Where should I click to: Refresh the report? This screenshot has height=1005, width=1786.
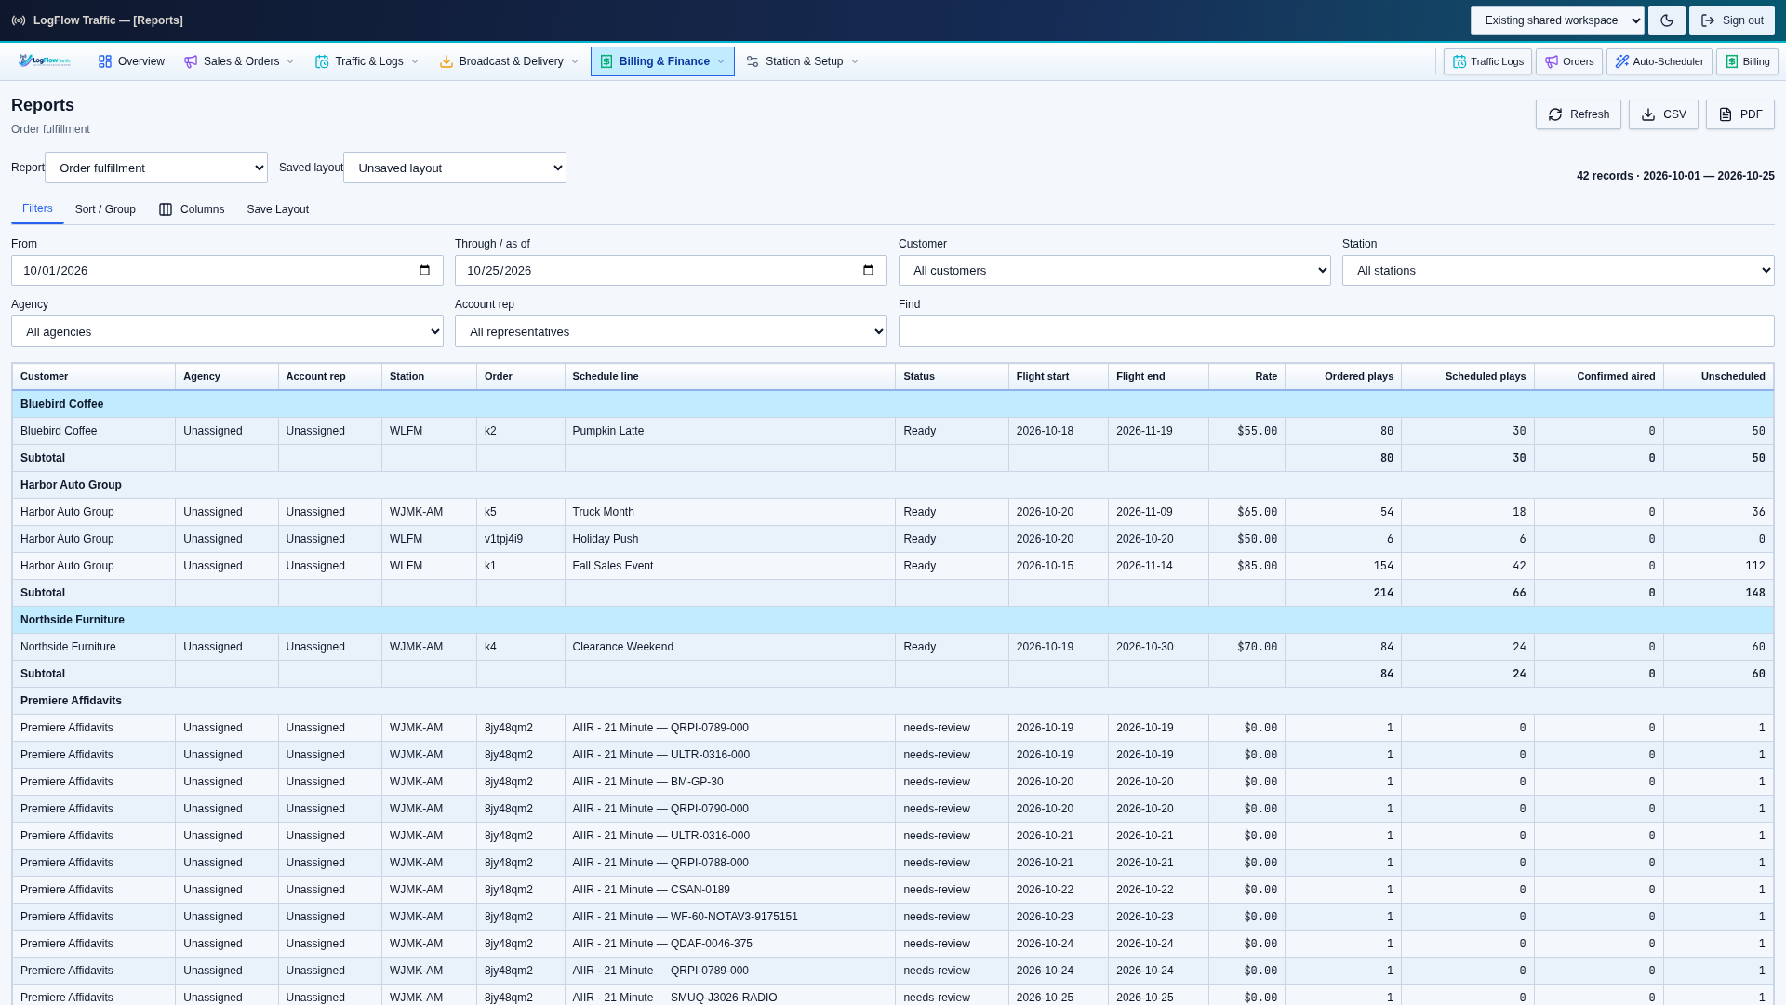point(1578,114)
